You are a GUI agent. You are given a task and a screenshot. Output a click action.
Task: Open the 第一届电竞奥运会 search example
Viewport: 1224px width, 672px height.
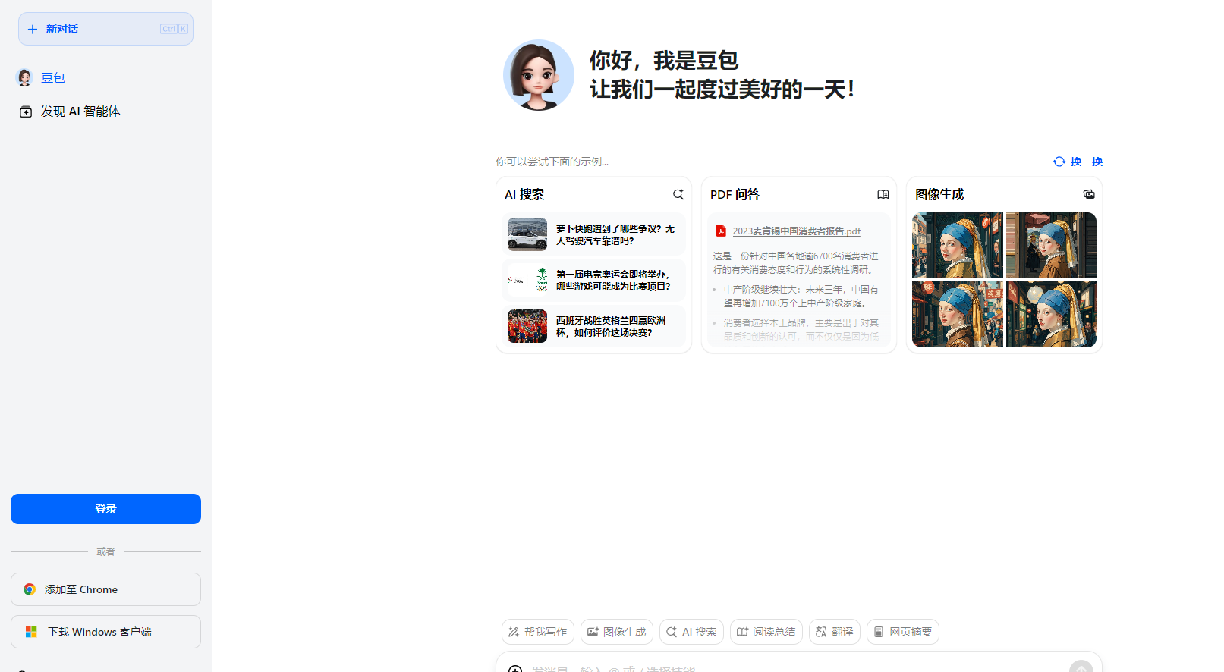594,280
